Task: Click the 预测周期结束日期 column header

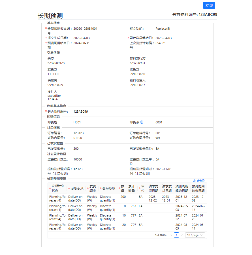Action: pyautogui.click(x=198, y=188)
